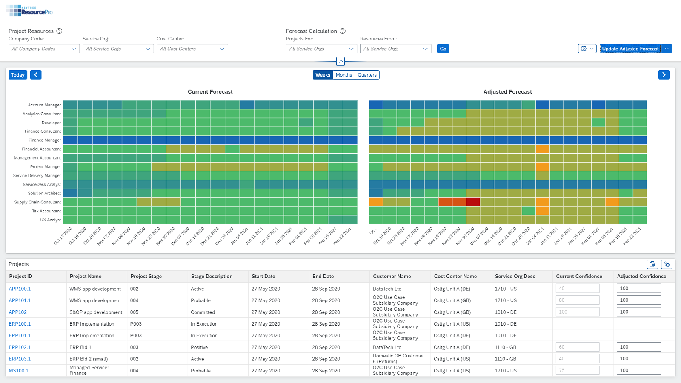This screenshot has height=383, width=681.
Task: Open Projects table settings gear icon
Action: pyautogui.click(x=667, y=264)
